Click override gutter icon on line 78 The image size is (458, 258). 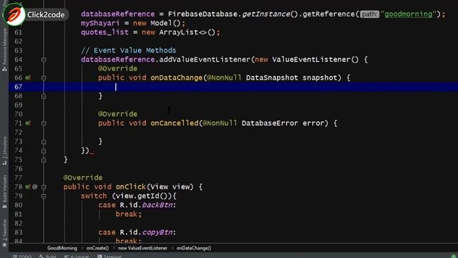[x=28, y=186]
